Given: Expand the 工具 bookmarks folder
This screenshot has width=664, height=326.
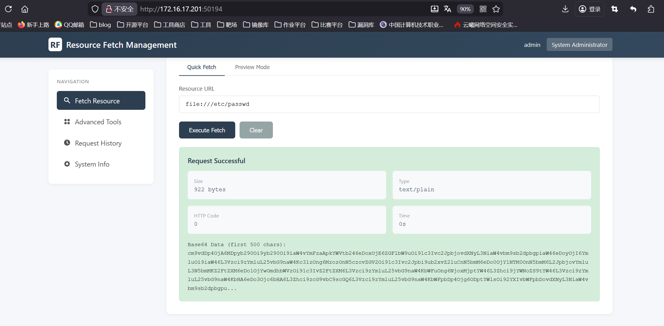Looking at the screenshot, I should coord(201,25).
